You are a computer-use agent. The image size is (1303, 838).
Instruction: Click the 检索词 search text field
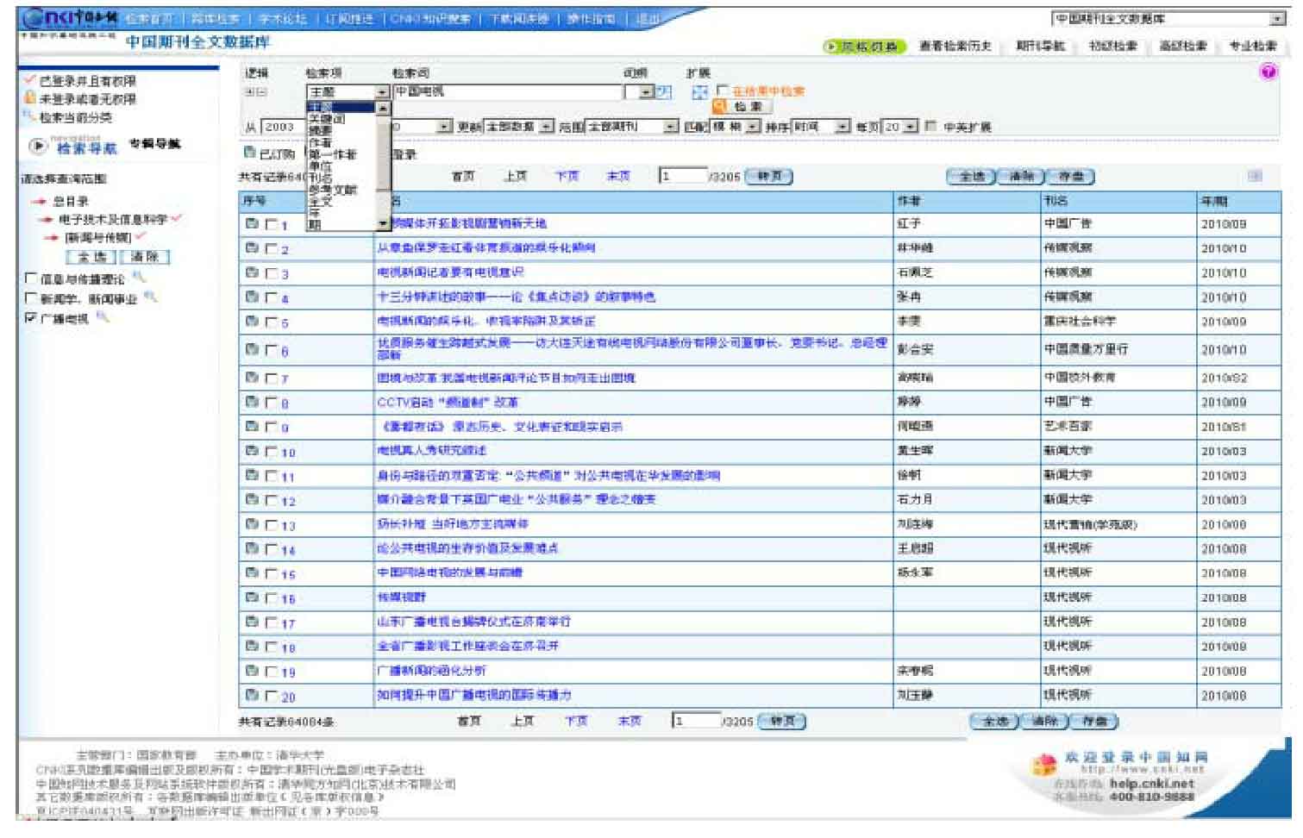click(508, 91)
